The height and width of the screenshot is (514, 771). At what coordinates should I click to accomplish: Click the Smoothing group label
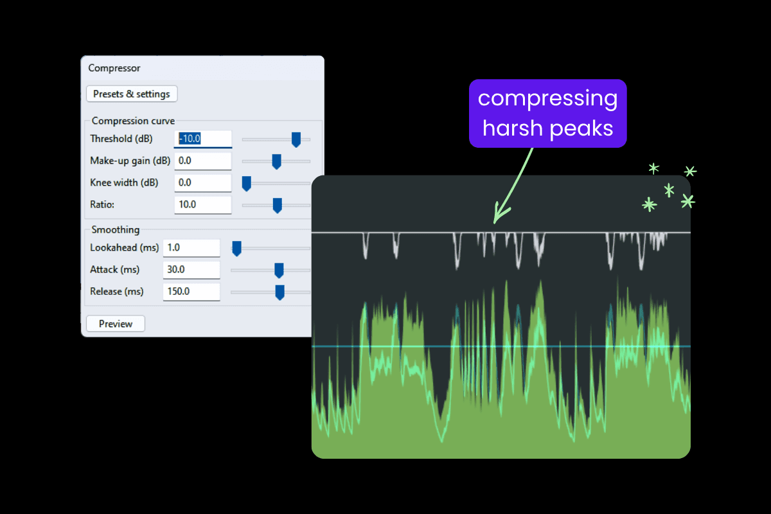(115, 229)
